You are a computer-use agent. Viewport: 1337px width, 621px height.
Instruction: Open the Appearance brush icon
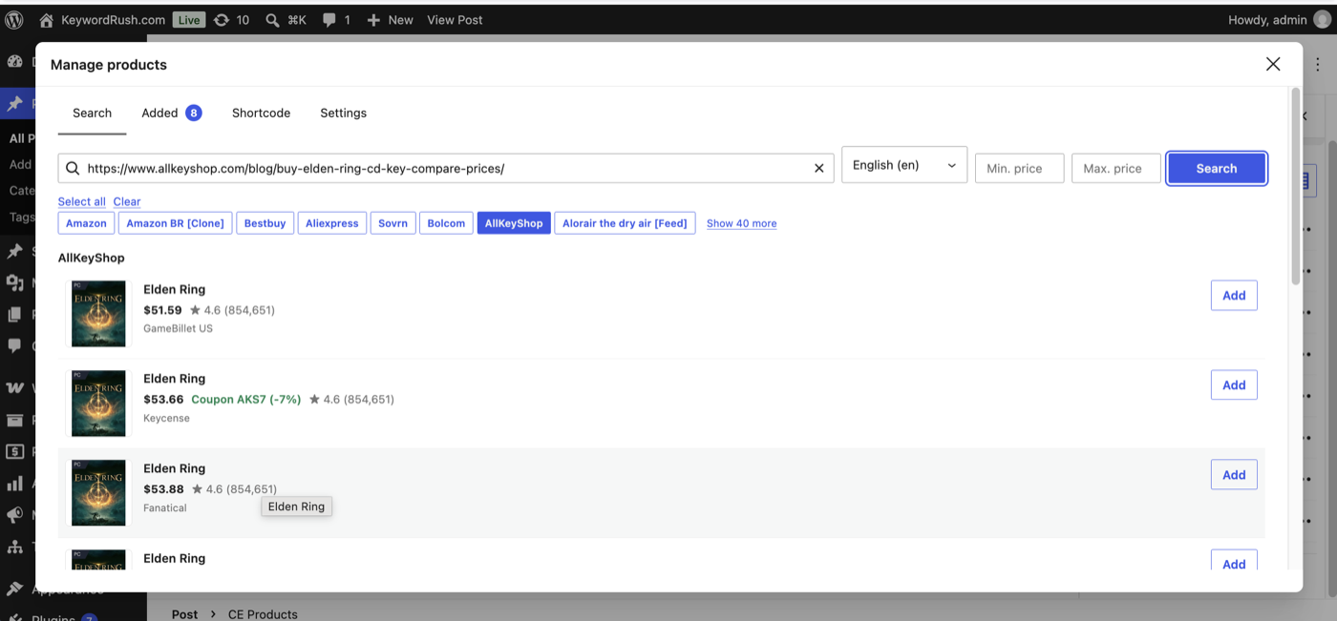pos(14,589)
